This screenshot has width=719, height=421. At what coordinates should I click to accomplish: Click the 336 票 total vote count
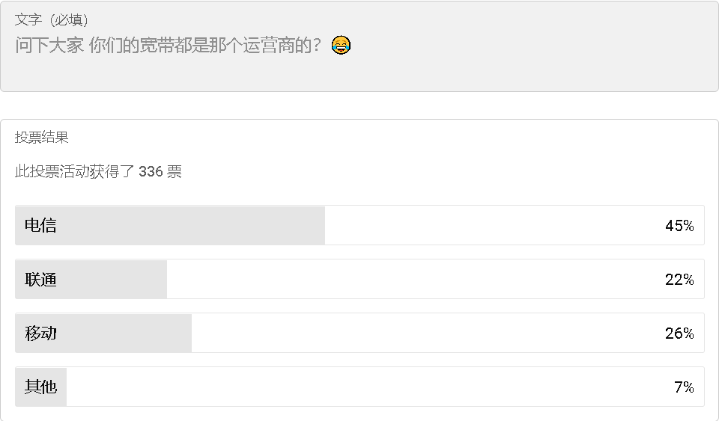[160, 171]
